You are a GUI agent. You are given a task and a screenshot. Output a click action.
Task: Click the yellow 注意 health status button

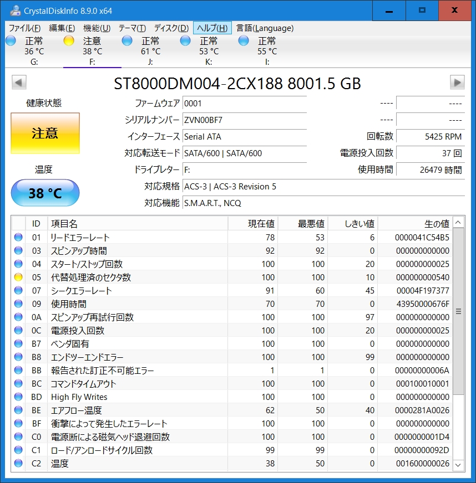[45, 133]
